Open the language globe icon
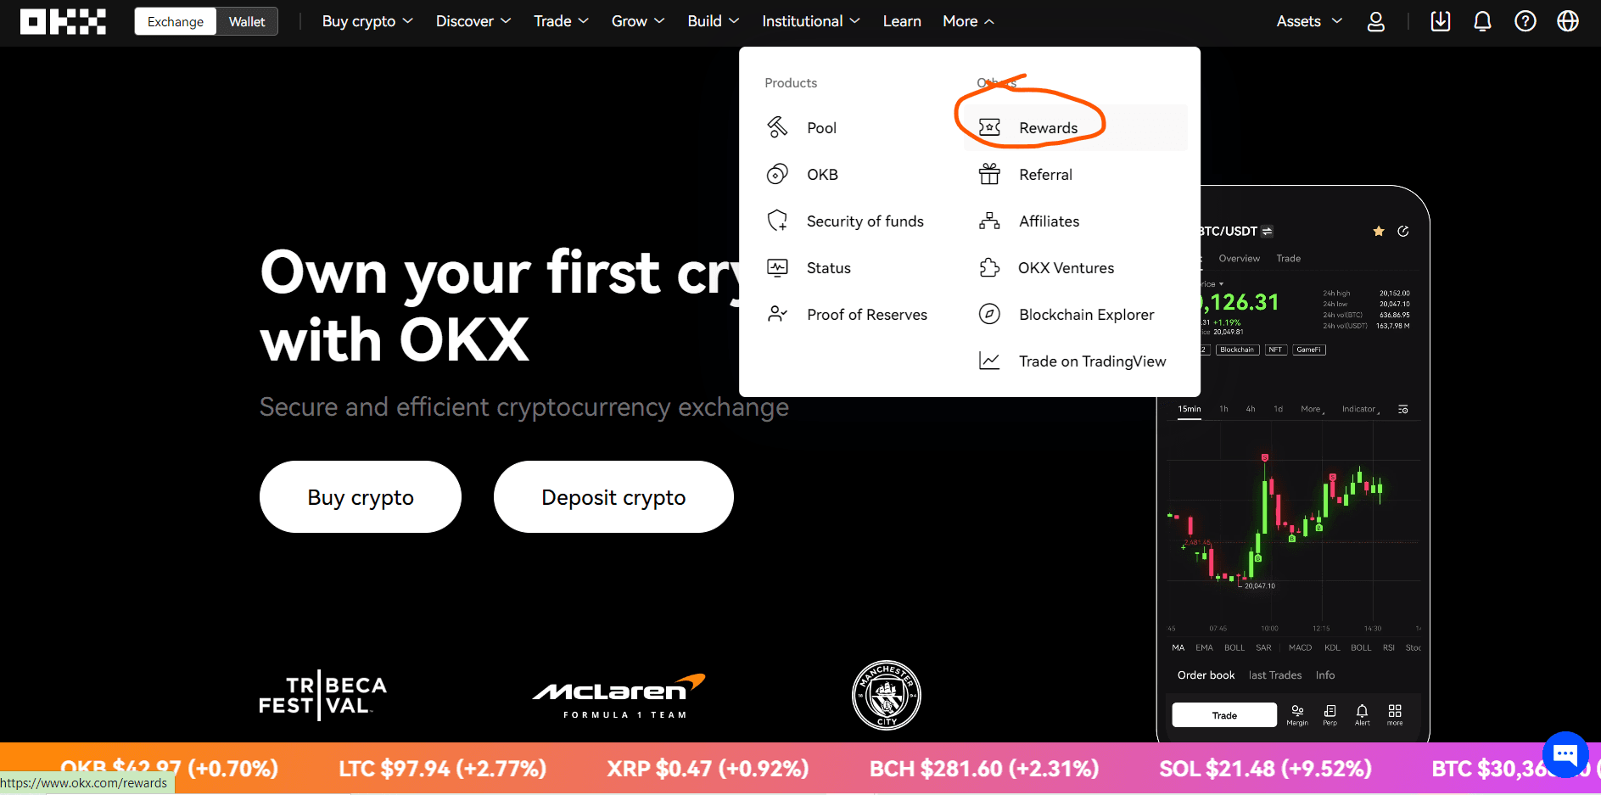 click(1568, 21)
